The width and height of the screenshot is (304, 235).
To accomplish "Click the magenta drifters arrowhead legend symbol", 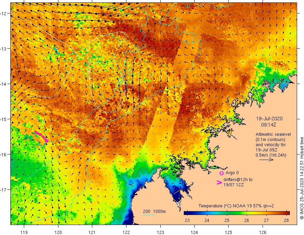I will [x=219, y=182].
